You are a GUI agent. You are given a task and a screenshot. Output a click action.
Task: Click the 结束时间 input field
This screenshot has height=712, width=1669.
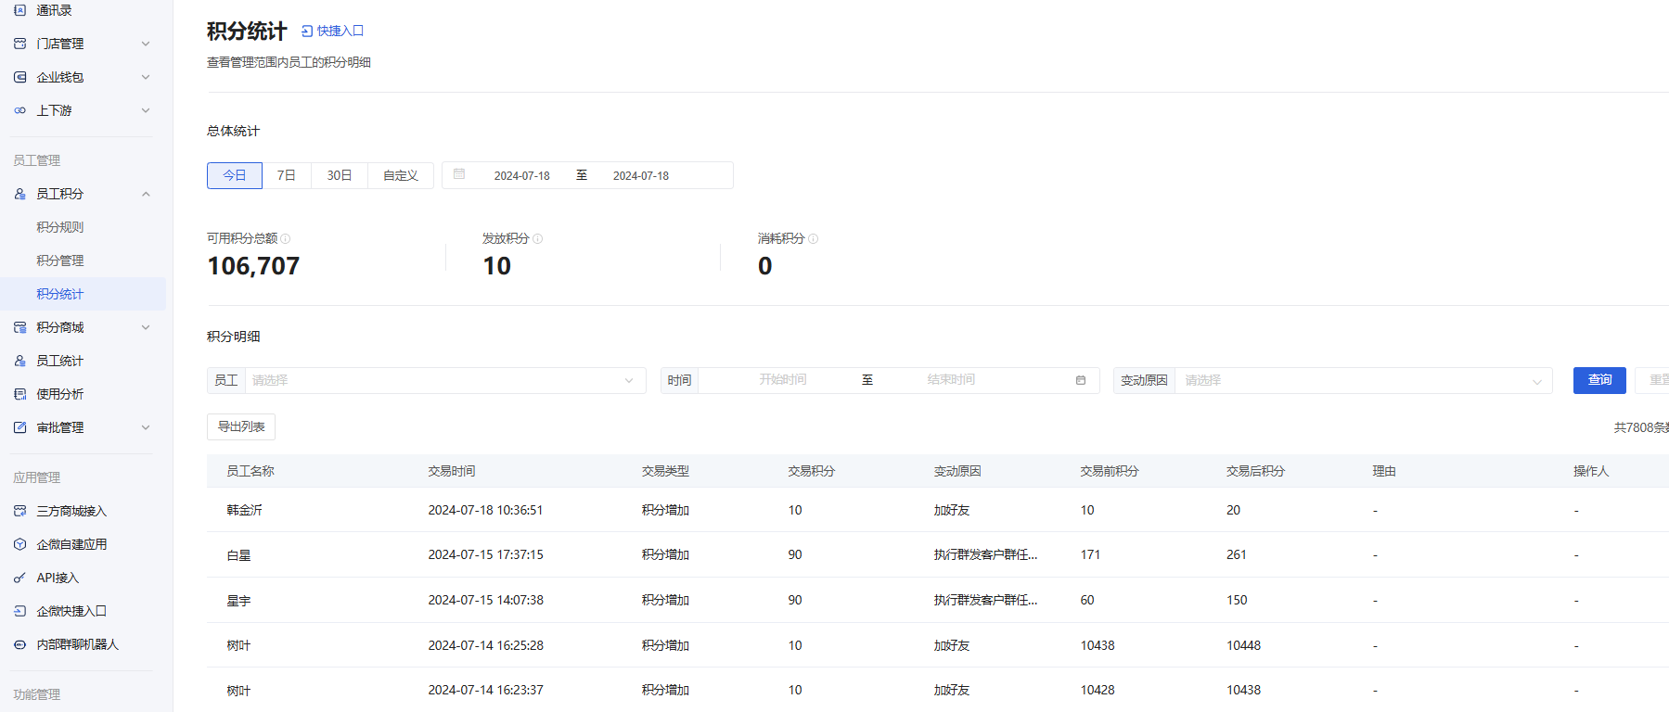point(951,380)
